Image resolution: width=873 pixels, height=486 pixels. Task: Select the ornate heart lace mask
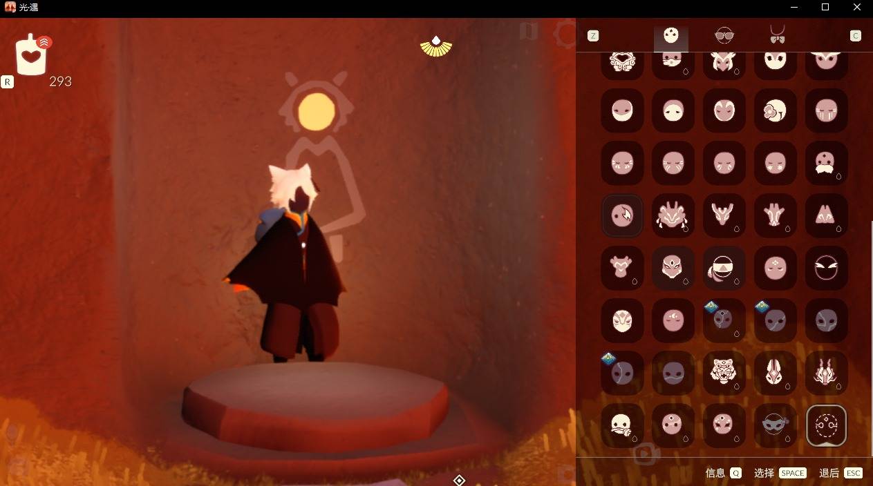click(x=622, y=62)
